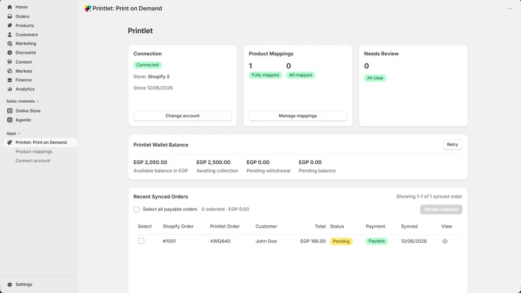Click the Online Store icon
This screenshot has height=293, width=521.
click(x=10, y=111)
